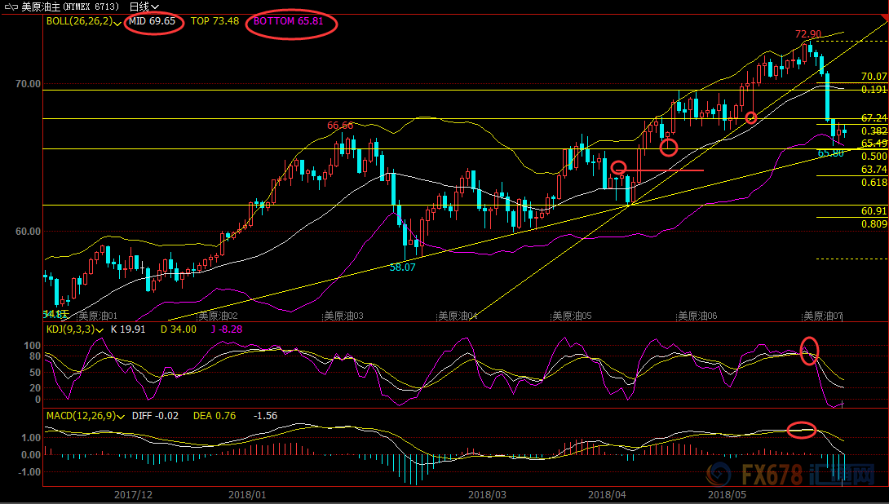Select the 美原油03 contract marker

tap(343, 316)
